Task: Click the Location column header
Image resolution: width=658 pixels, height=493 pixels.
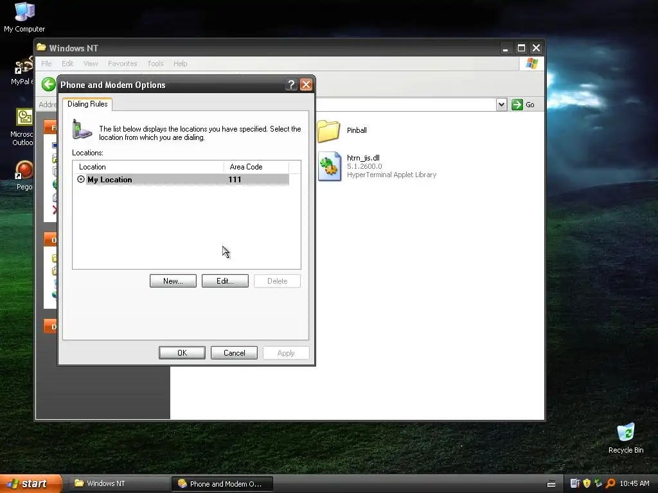Action: tap(148, 167)
